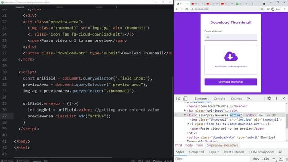Select body in the DOM breadcrumb

point(189,145)
